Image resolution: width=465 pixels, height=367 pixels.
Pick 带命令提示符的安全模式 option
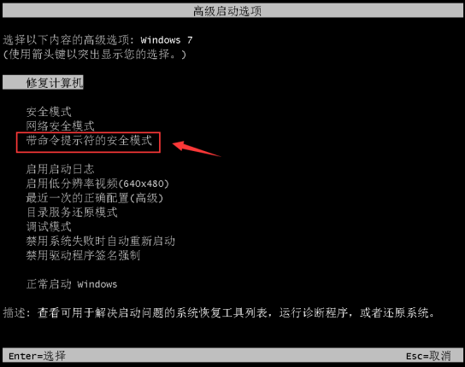89,141
